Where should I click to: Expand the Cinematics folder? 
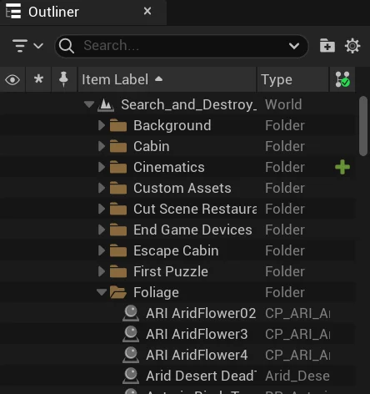pyautogui.click(x=102, y=167)
